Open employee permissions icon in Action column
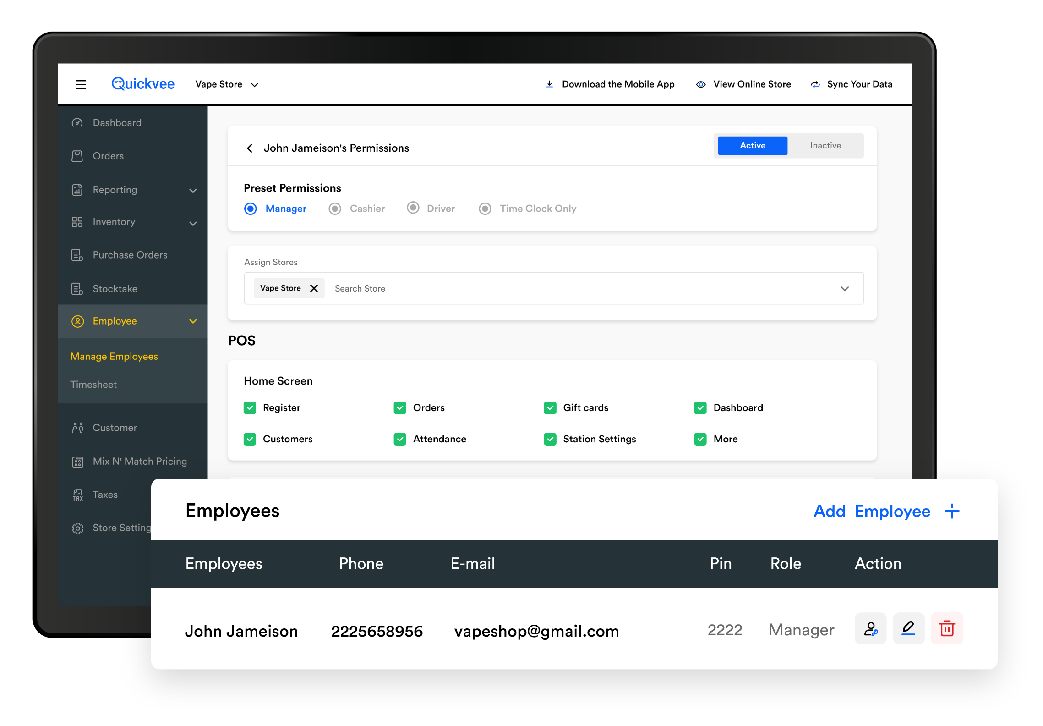 [870, 628]
